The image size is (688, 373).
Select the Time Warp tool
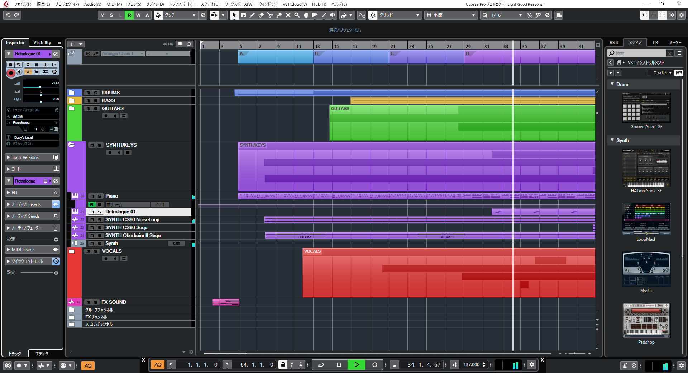pyautogui.click(x=315, y=15)
